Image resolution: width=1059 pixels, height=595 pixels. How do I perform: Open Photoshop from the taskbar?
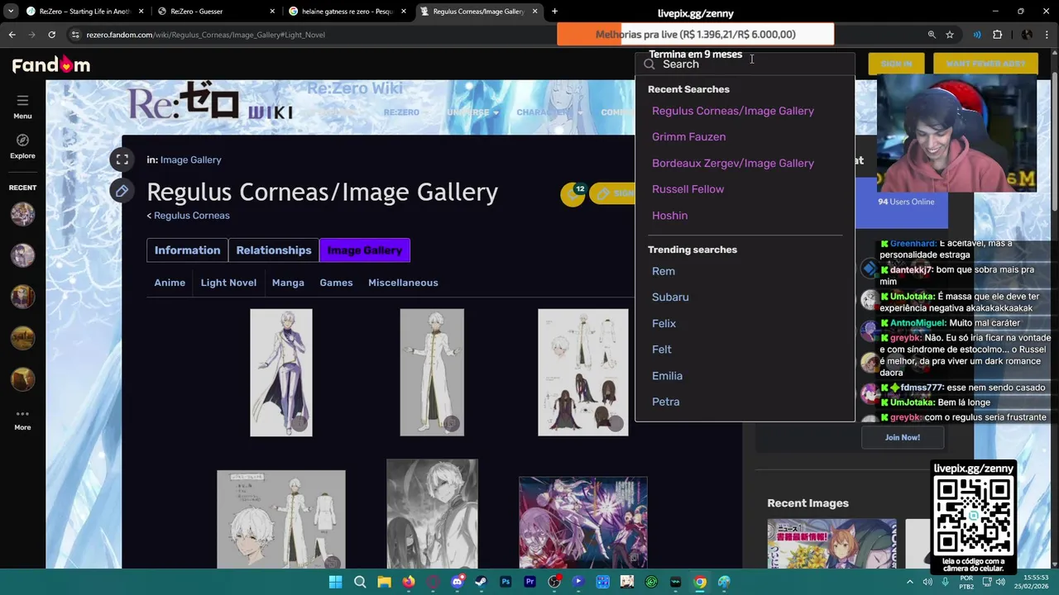[x=506, y=582]
